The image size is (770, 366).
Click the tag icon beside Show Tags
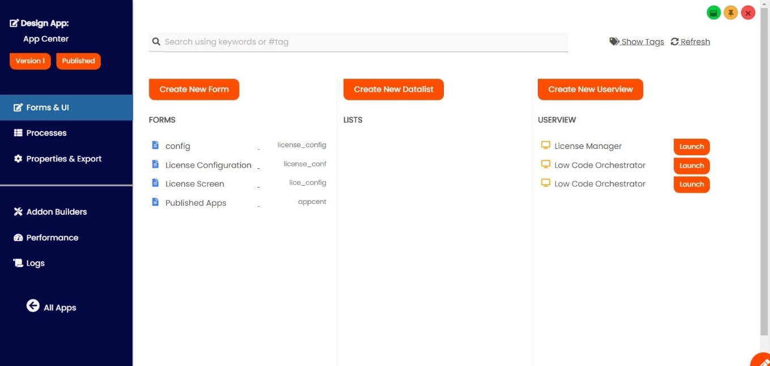click(x=614, y=41)
